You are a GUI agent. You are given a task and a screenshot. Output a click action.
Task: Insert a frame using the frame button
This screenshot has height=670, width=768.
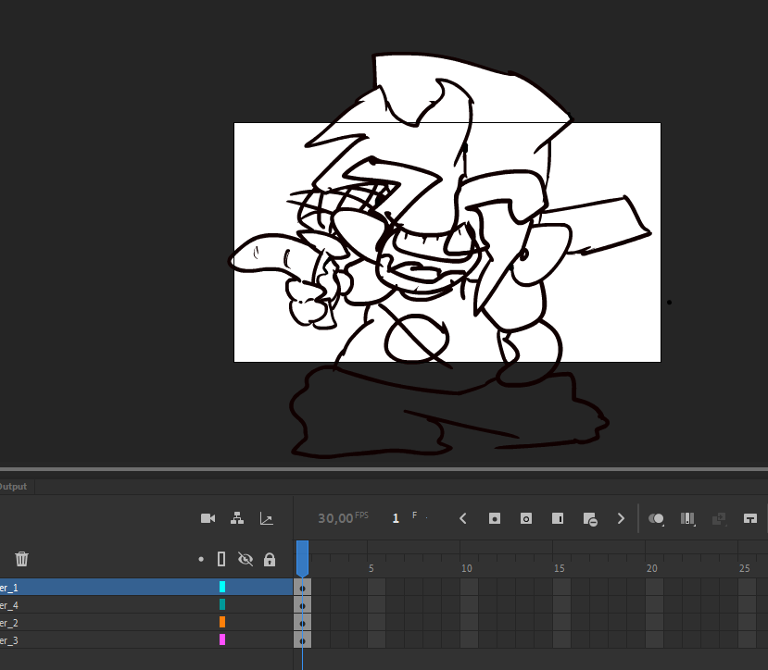[x=558, y=518]
